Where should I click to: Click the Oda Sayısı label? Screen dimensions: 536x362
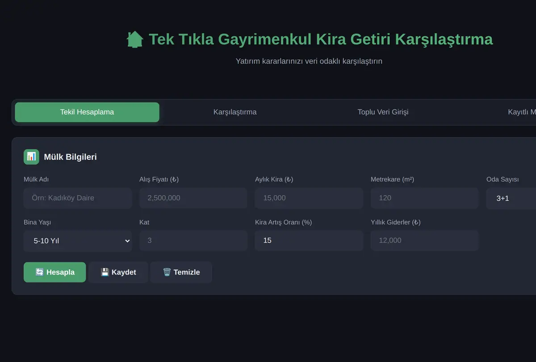(x=502, y=179)
